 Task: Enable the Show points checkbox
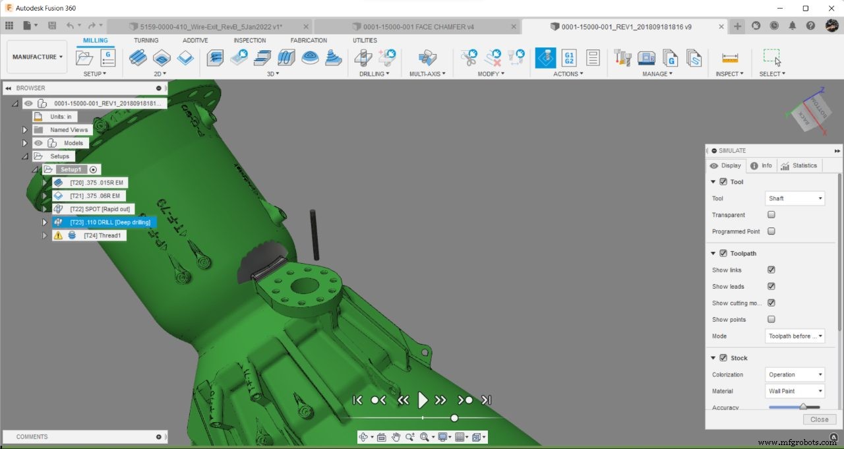click(771, 319)
